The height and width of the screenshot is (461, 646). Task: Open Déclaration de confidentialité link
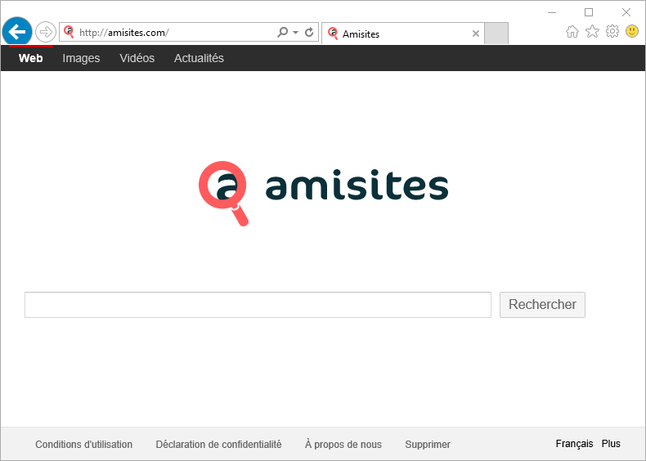coord(218,445)
